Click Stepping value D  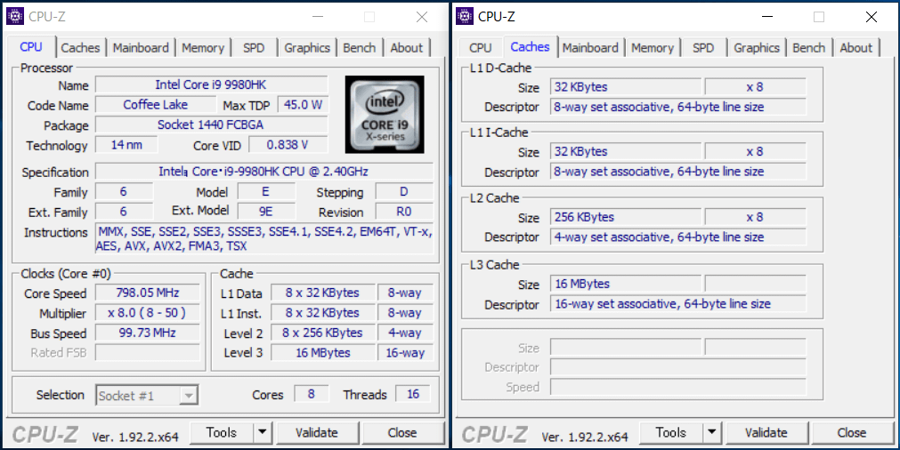coord(404,191)
